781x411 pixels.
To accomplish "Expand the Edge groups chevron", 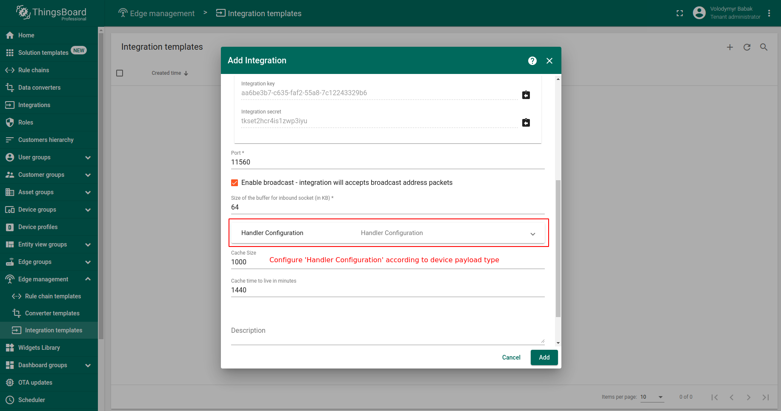I will coord(88,262).
